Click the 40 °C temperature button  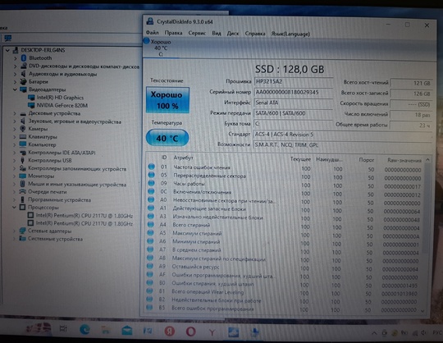pyautogui.click(x=167, y=138)
